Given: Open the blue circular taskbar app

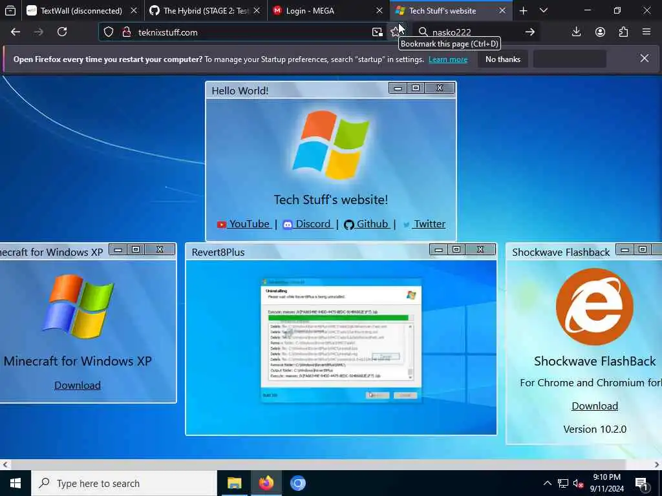Looking at the screenshot, I should point(297,483).
